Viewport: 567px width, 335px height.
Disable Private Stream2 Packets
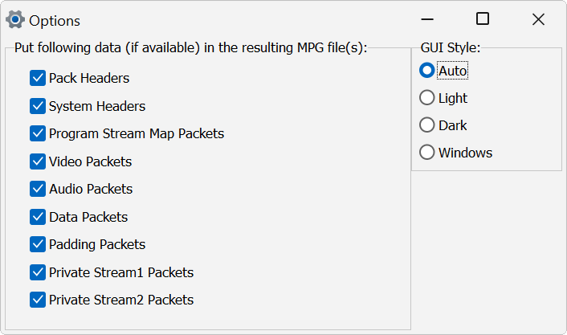(38, 300)
